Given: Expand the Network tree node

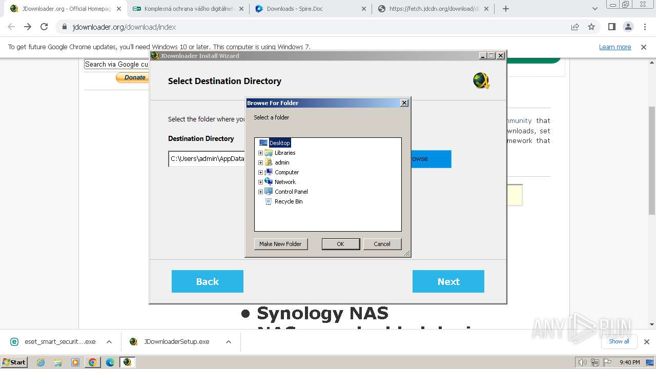Looking at the screenshot, I should [x=260, y=182].
